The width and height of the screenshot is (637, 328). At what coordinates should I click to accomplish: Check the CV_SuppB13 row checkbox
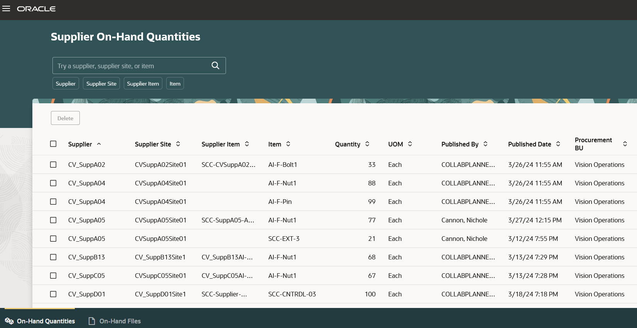[x=53, y=257]
